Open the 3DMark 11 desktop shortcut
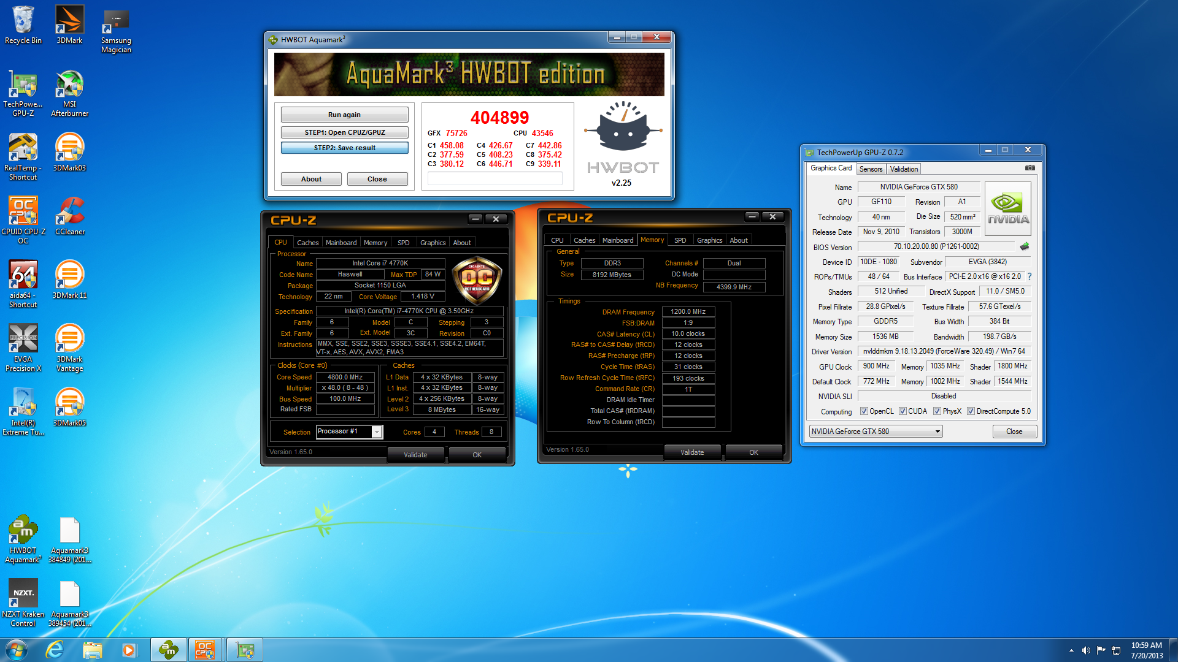The width and height of the screenshot is (1178, 662). tap(69, 280)
